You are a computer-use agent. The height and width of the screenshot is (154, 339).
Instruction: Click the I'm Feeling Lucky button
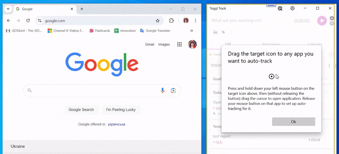(x=121, y=110)
